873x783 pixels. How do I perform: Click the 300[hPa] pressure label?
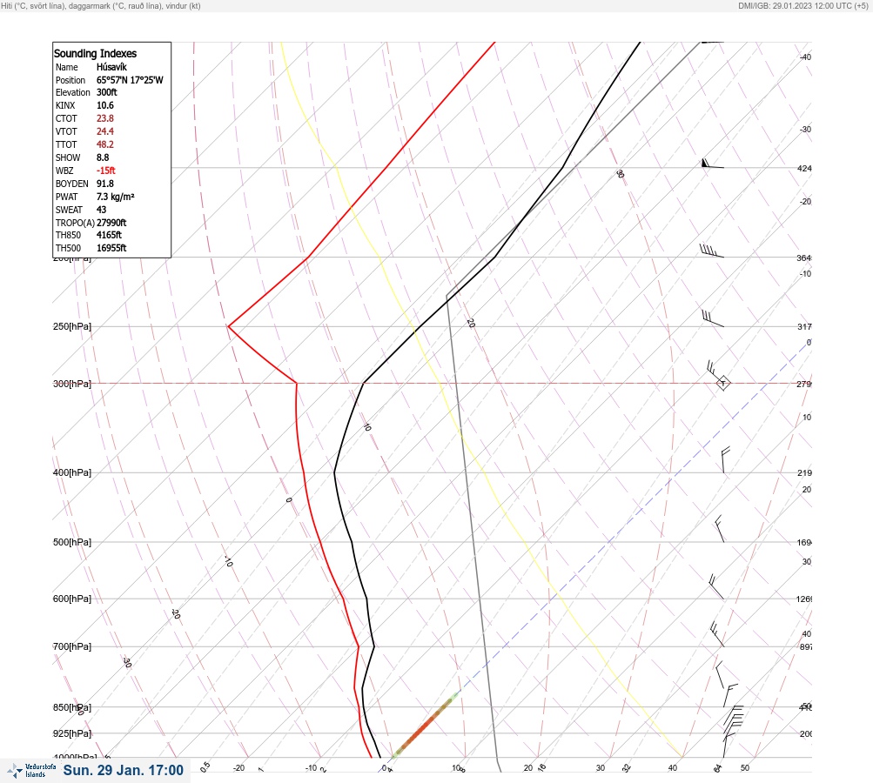(72, 384)
